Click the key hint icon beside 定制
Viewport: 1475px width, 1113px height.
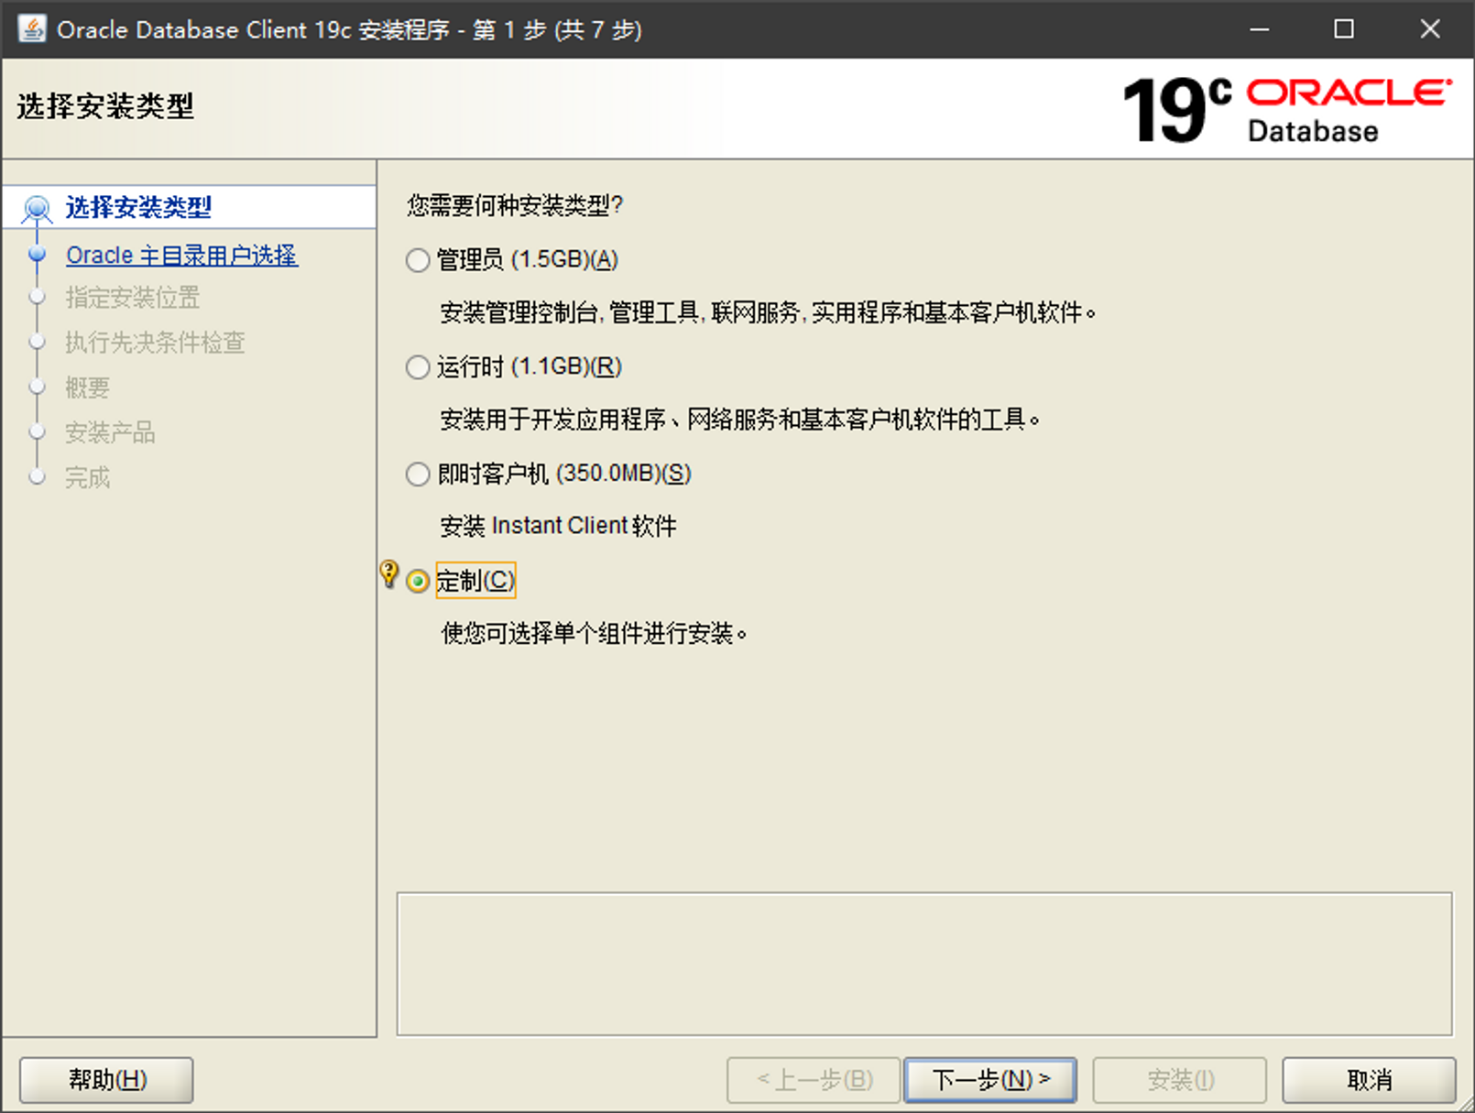pos(389,574)
